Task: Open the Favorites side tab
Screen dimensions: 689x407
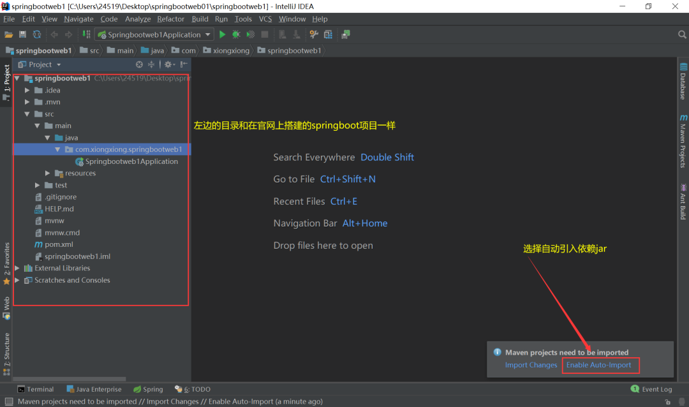Action: click(6, 263)
